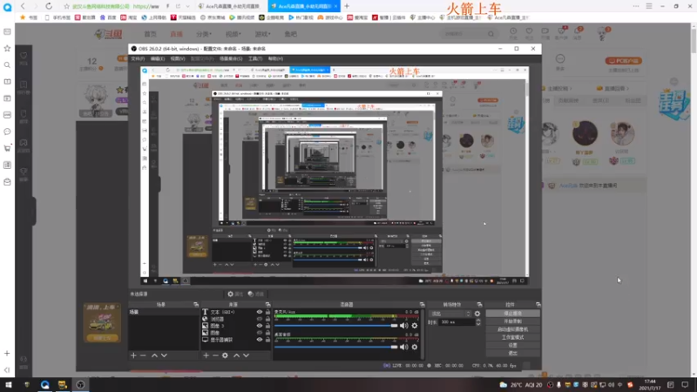Open OBS Studio from the taskbar
Screen dimensions: 697x392
tap(80, 385)
